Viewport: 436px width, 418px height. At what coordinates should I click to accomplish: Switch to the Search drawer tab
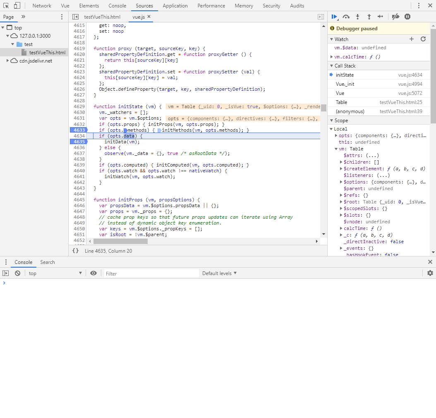coord(48,262)
